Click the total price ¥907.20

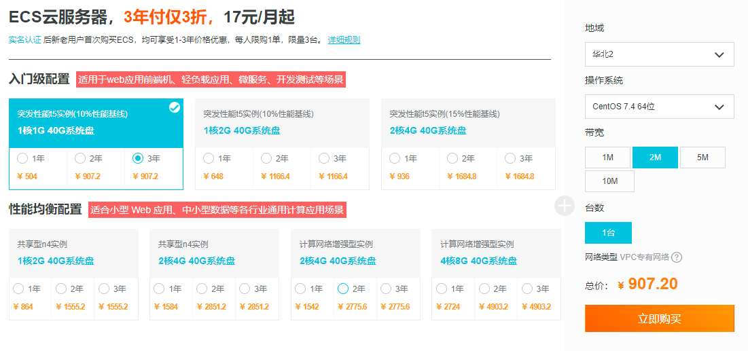(x=648, y=284)
